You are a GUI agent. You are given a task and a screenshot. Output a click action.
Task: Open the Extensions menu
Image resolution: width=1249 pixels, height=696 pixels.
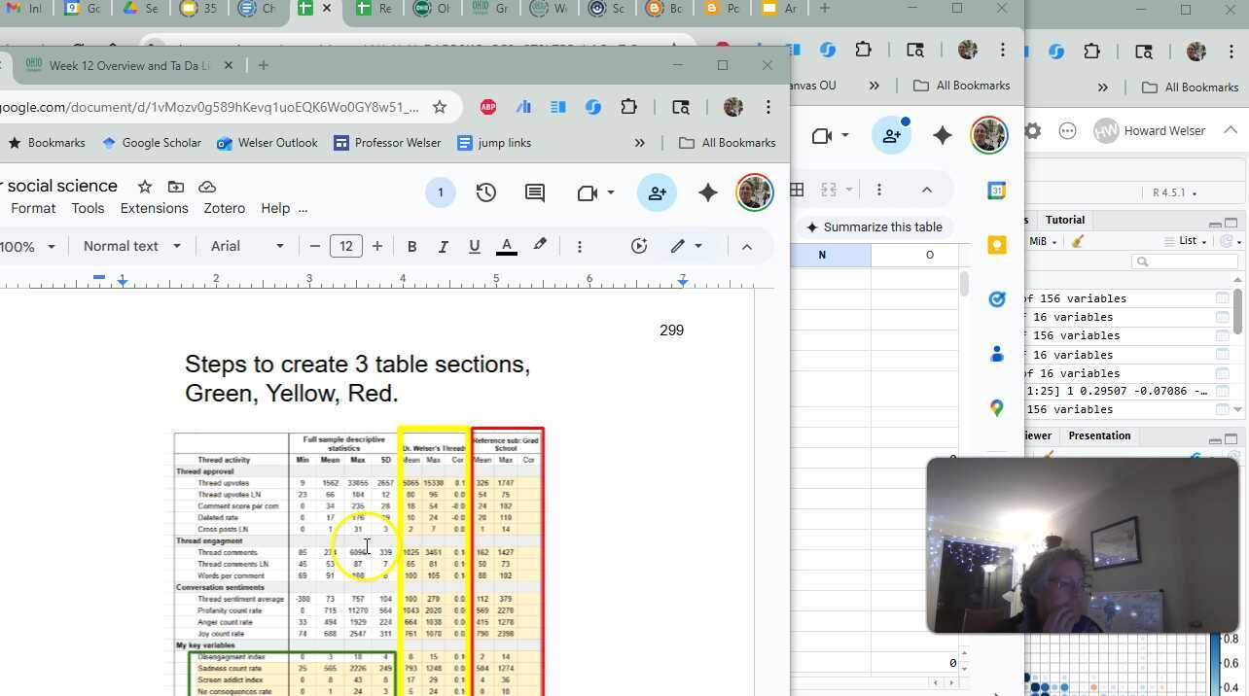coord(154,208)
